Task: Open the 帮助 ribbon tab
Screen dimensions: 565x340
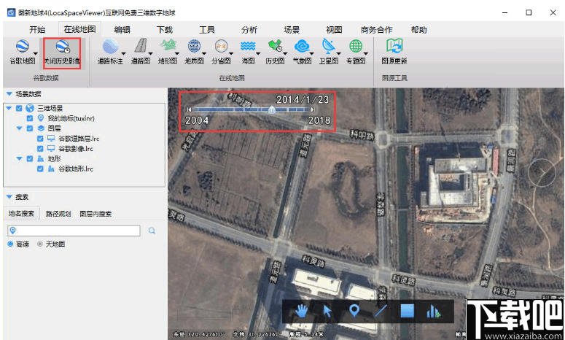Action: click(x=418, y=30)
